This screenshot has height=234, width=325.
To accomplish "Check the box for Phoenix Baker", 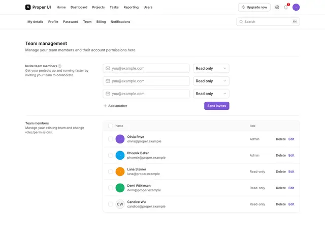I will pyautogui.click(x=111, y=155).
